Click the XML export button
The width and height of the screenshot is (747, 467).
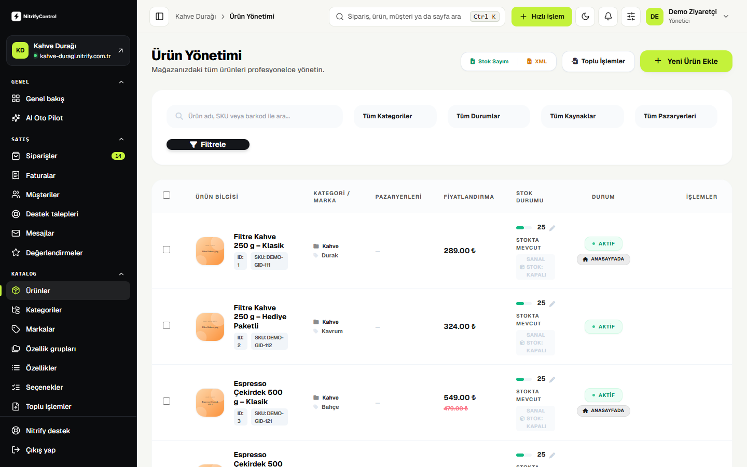coord(537,61)
